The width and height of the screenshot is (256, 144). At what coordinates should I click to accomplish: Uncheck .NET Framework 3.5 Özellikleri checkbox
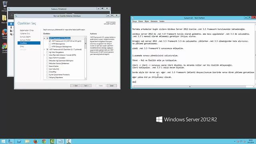(x=47, y=38)
